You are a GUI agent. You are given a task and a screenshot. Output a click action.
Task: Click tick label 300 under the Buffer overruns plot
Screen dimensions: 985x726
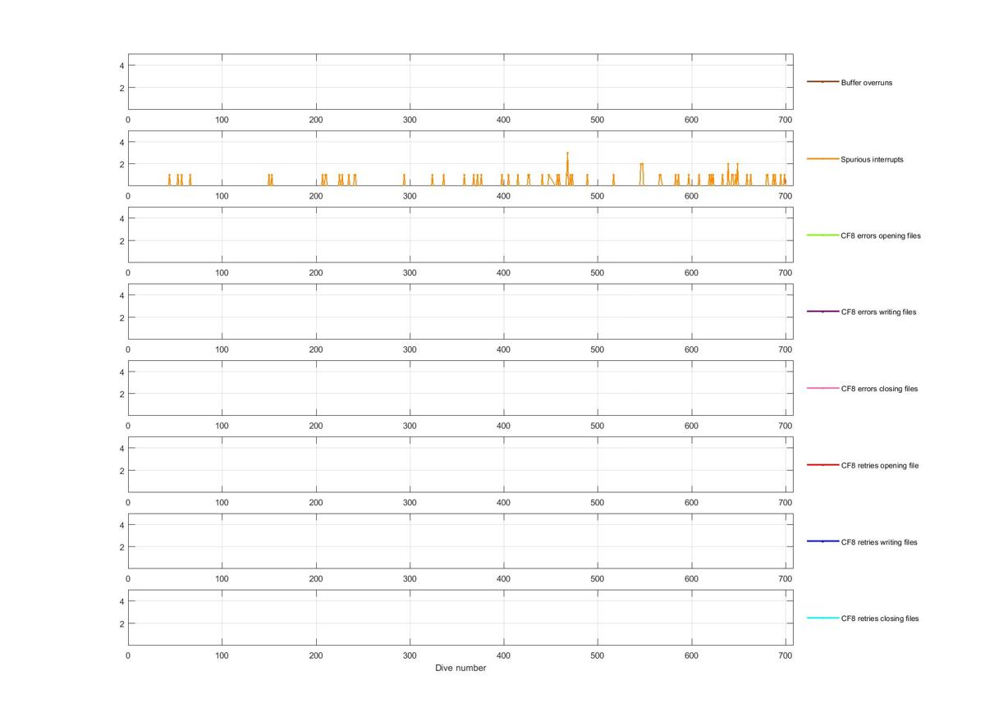click(410, 120)
